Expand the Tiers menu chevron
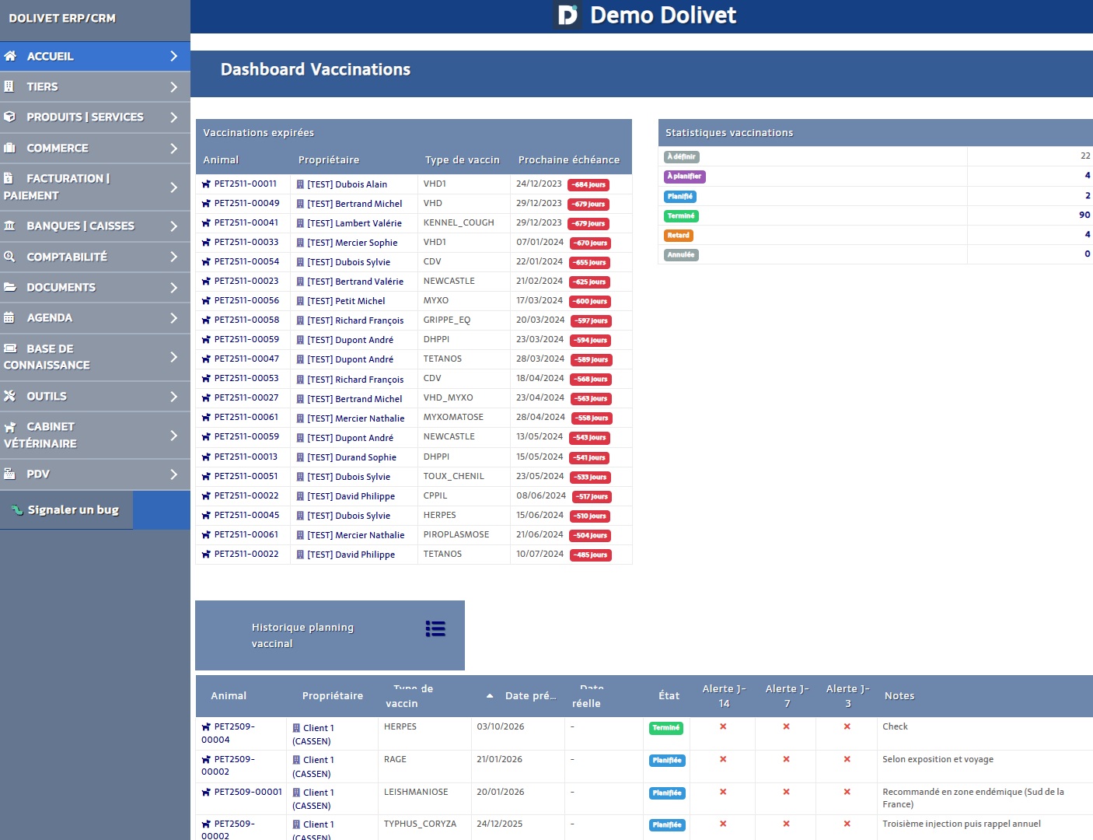1093x840 pixels. (x=173, y=87)
